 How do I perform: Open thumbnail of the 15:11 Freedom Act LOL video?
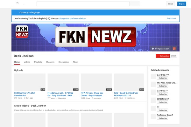(x=63, y=82)
